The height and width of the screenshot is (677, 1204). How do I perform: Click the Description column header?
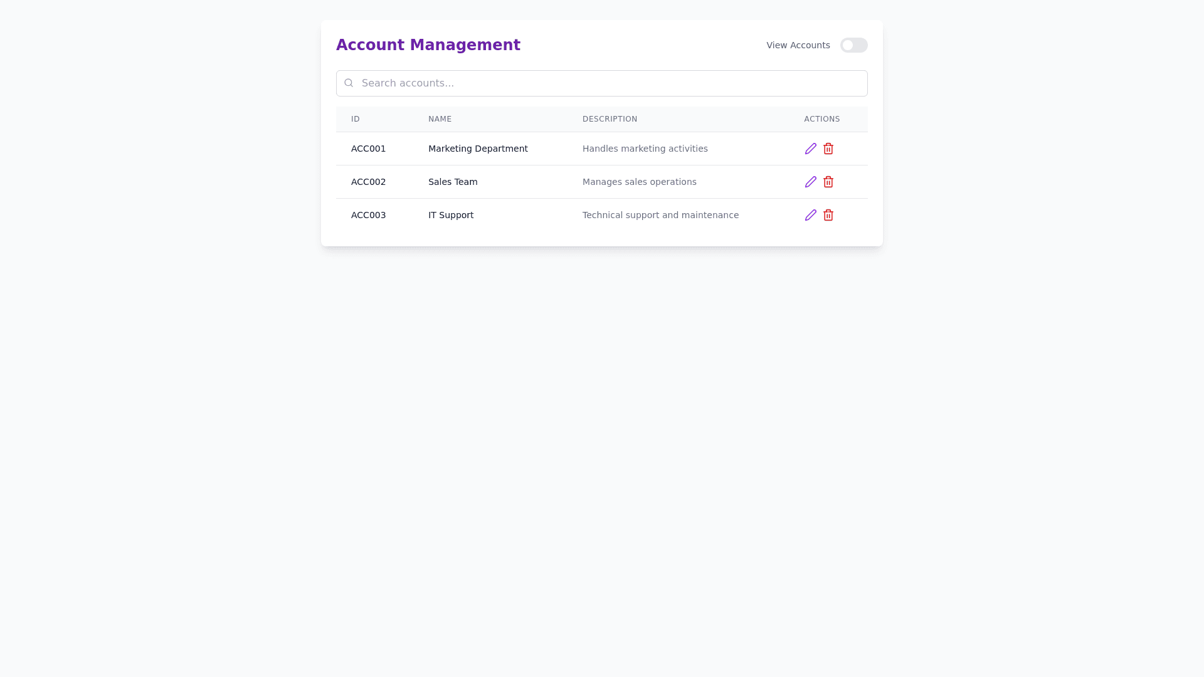click(610, 119)
